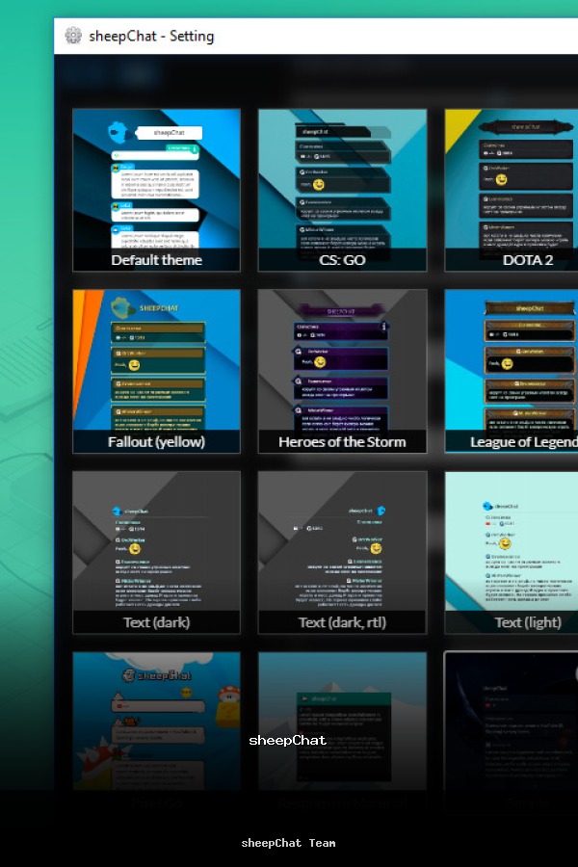This screenshot has width=578, height=867.
Task: Select the Fallout (yellow) theme
Action: tap(156, 371)
